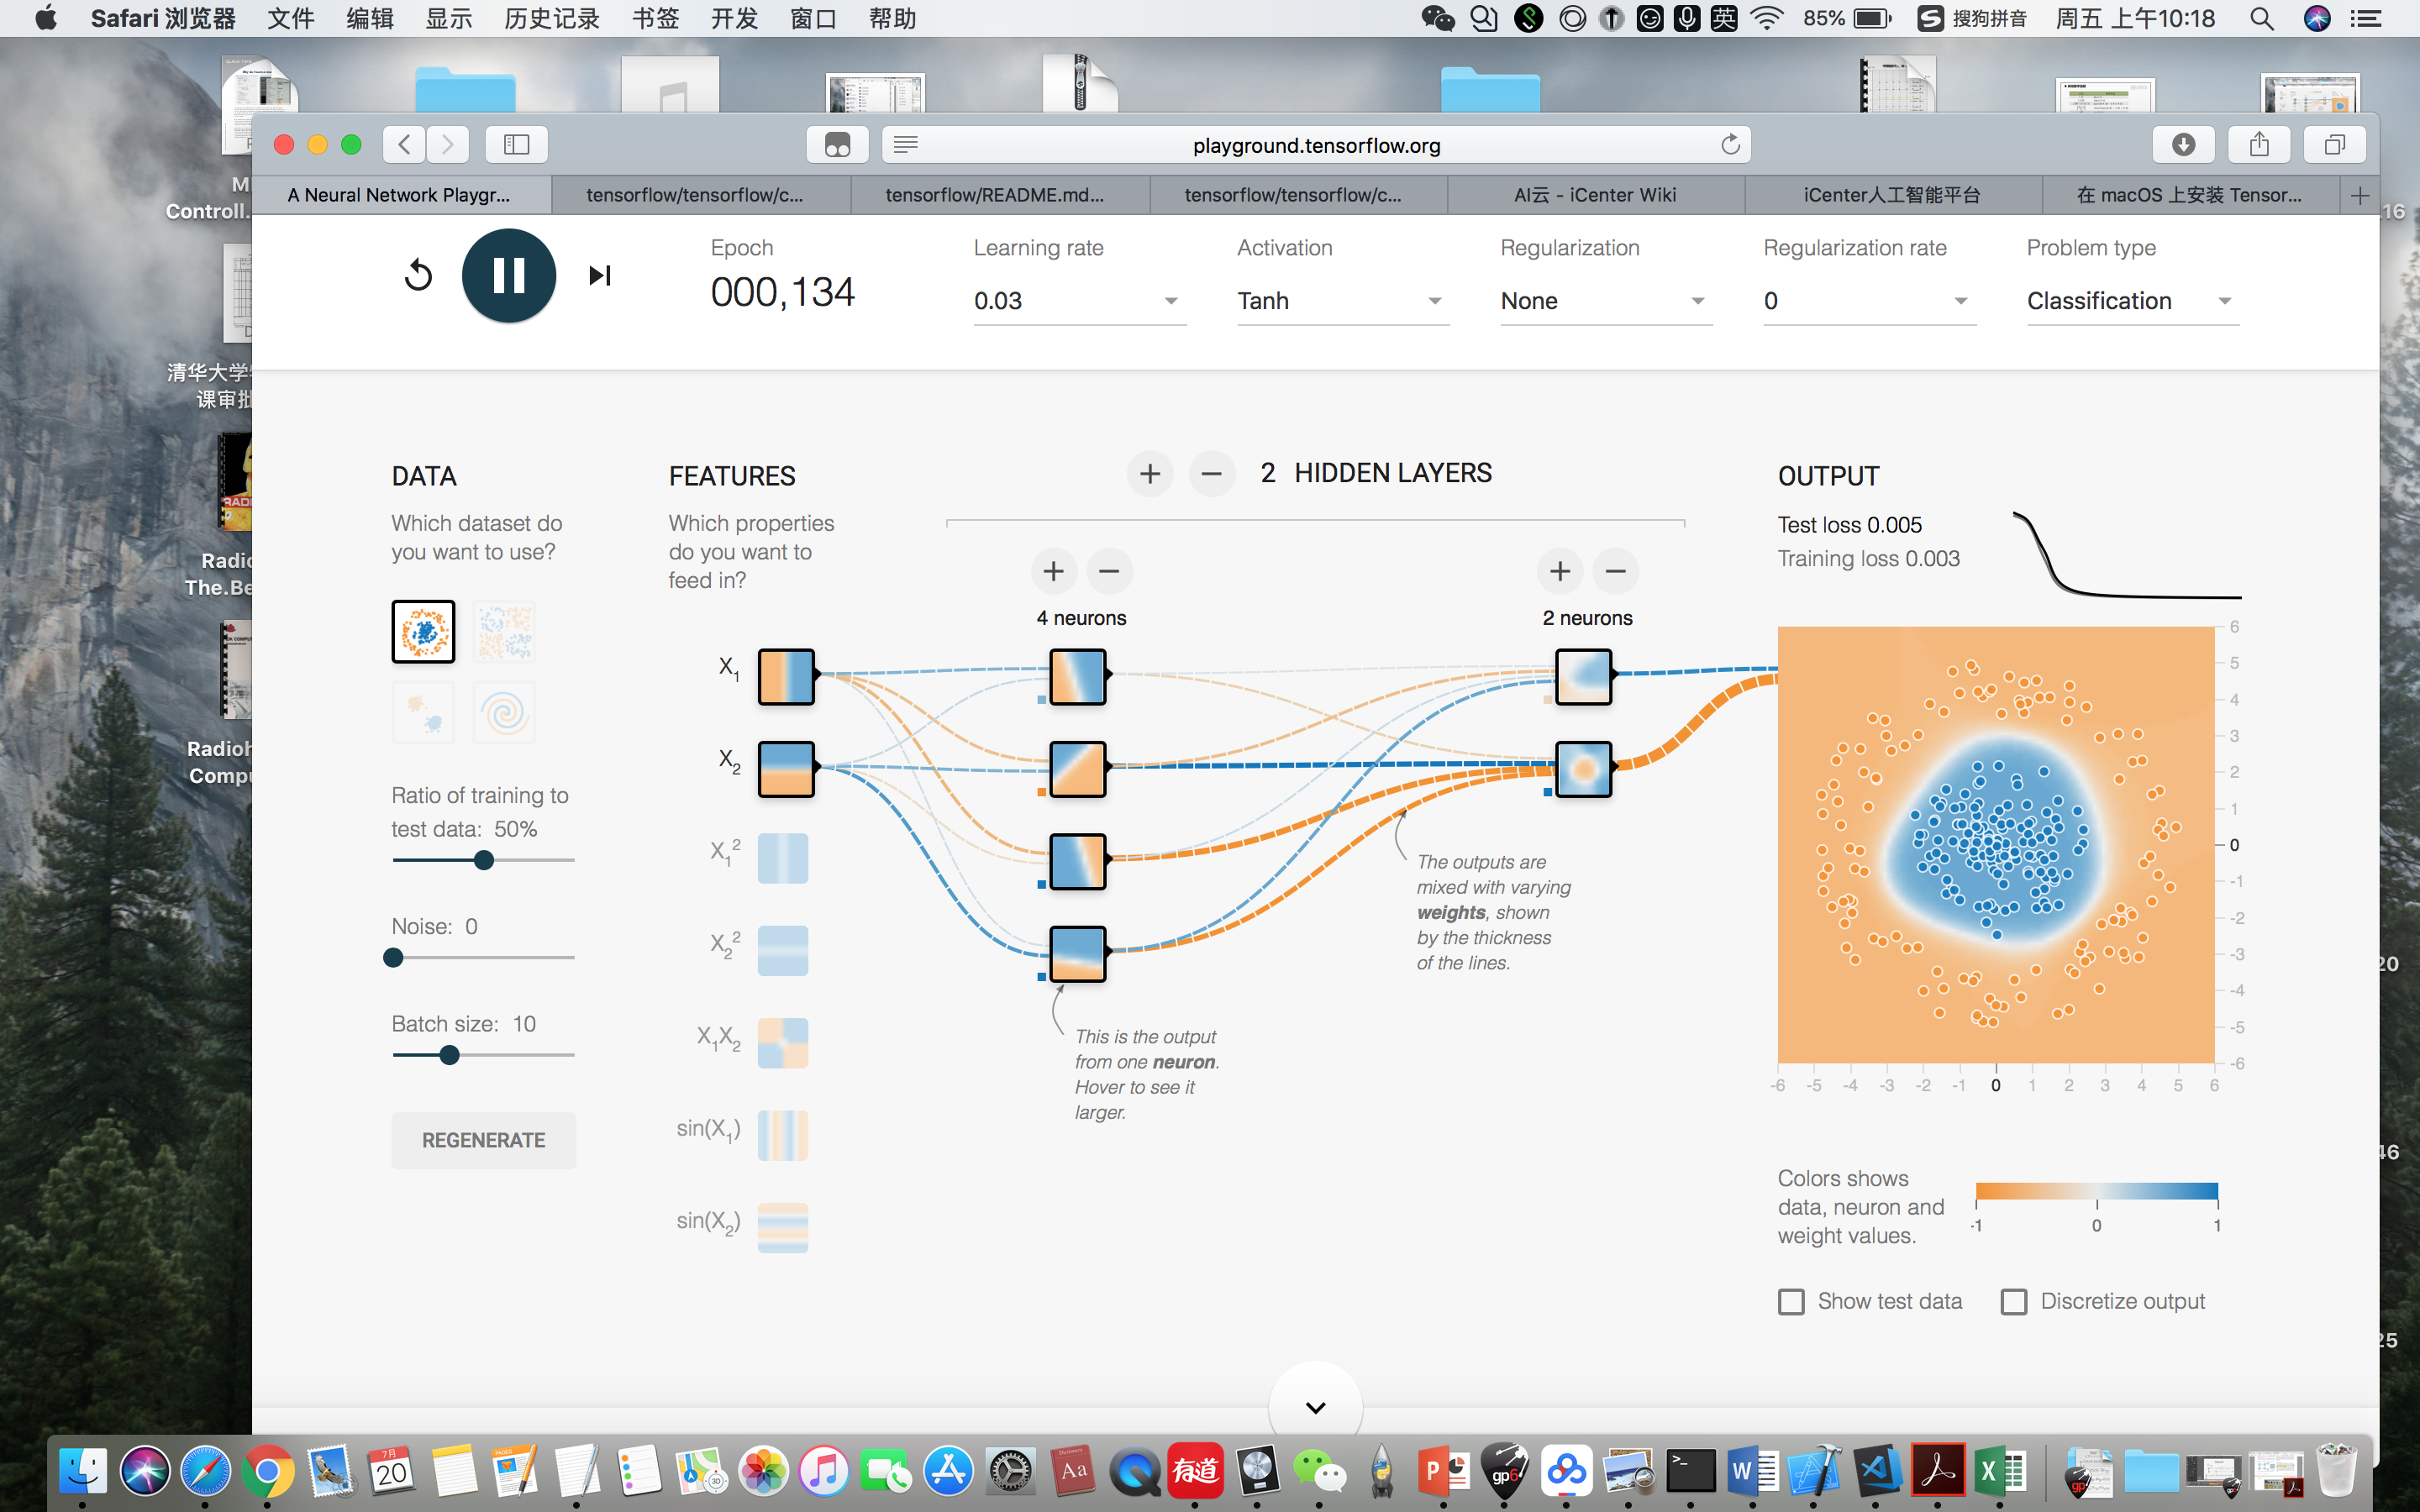
Task: Pause training with the big pause button
Action: [508, 275]
